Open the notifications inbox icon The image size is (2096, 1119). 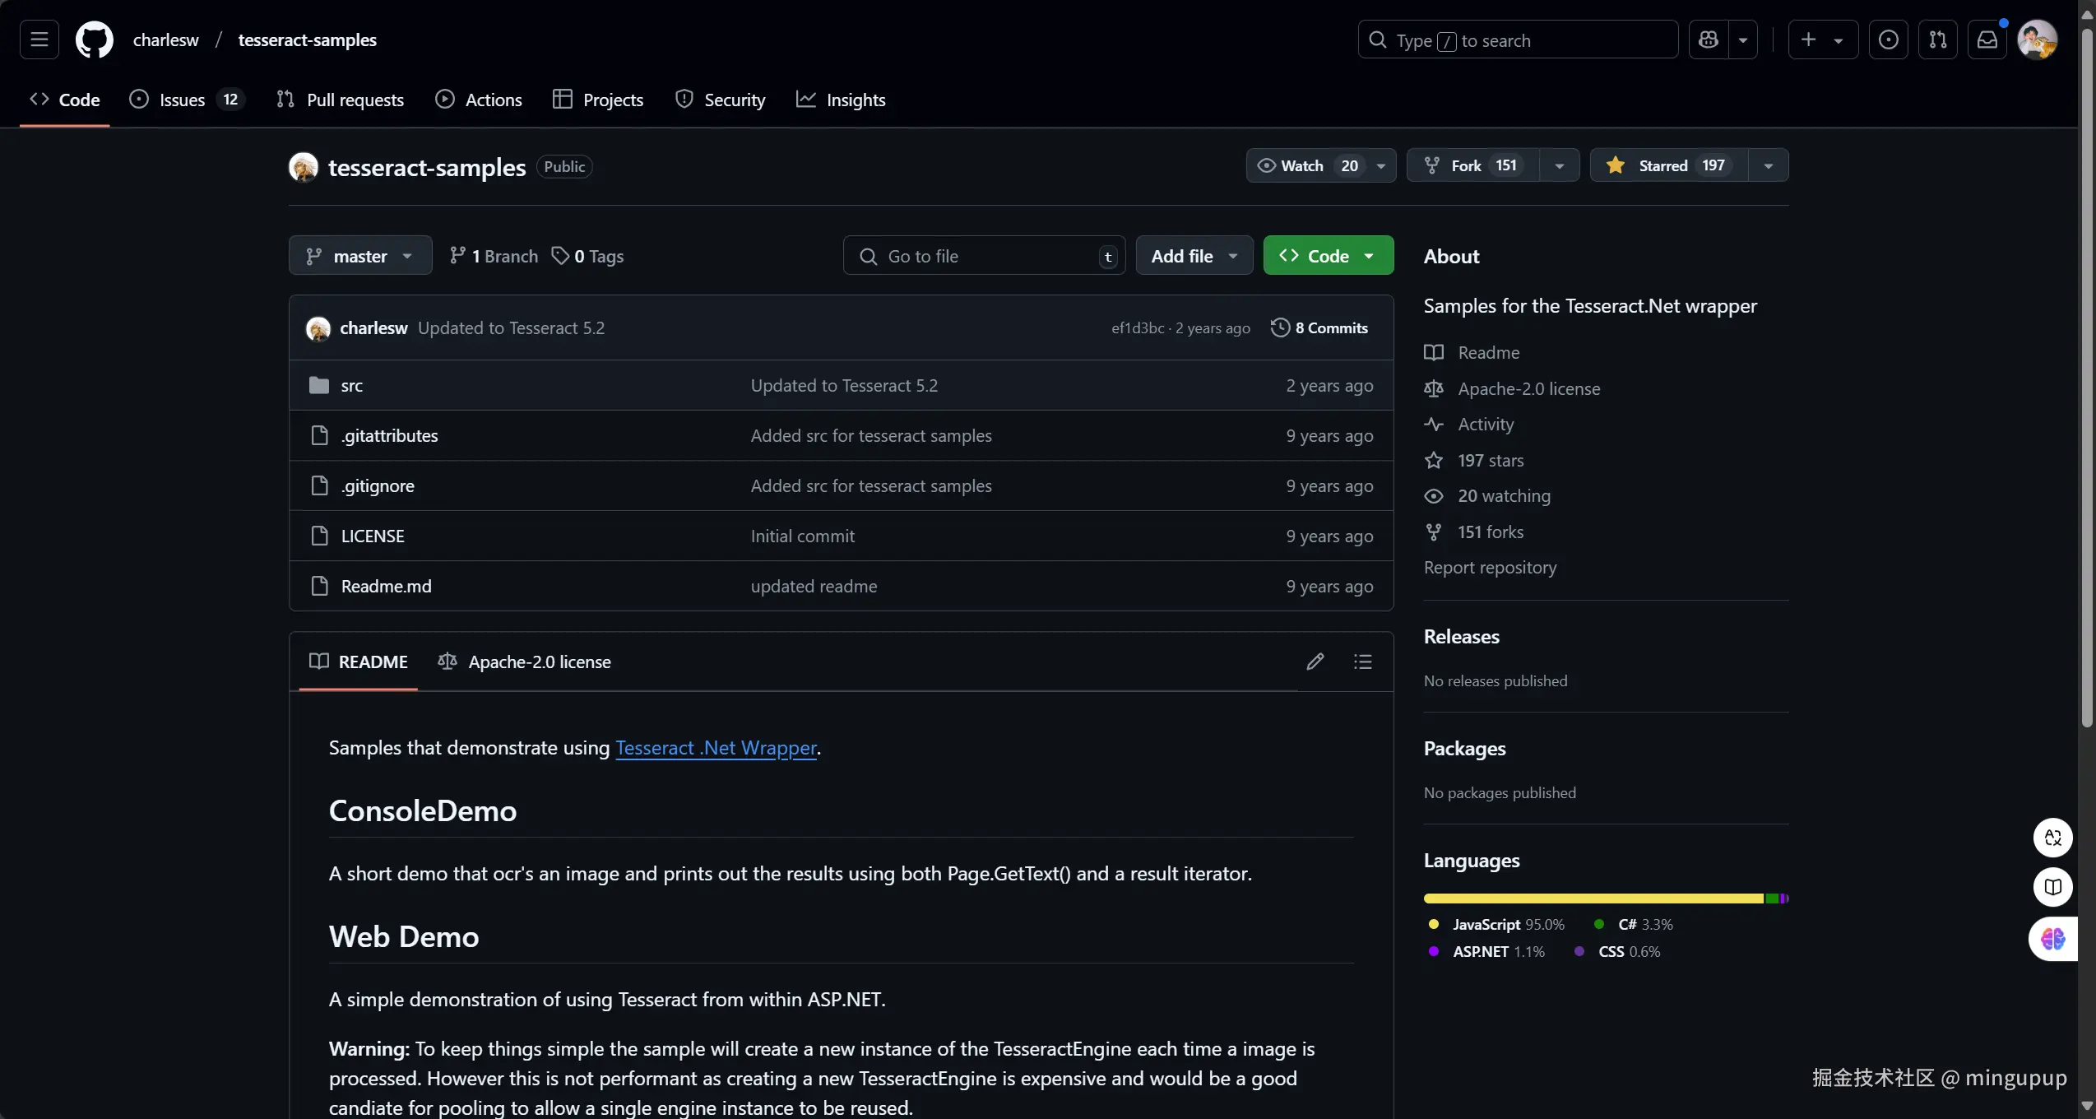tap(1987, 39)
